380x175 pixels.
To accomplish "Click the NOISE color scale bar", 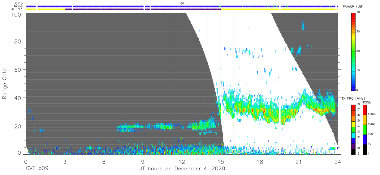I will [365, 129].
